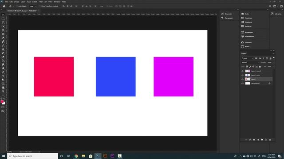Toggle lock all in Layers panel
The width and height of the screenshot is (284, 159).
pyautogui.click(x=260, y=67)
